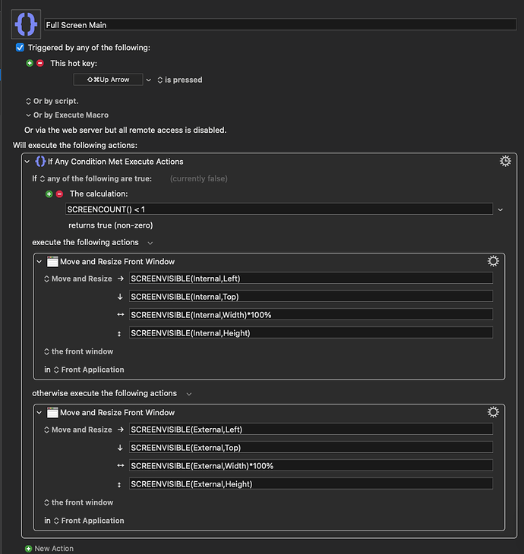Click the SCREENCOUNT() < 1 calculation field

point(278,209)
